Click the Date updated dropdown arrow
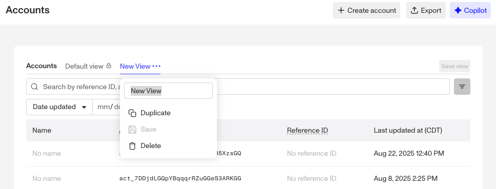The width and height of the screenshot is (496, 189). [84, 107]
